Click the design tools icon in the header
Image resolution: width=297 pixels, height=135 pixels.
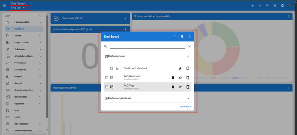[275, 6]
